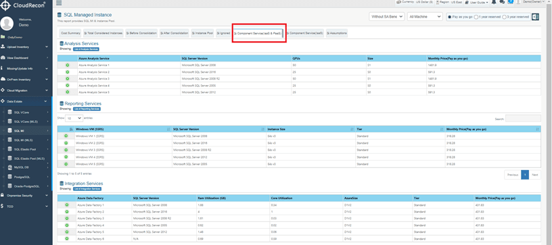Open the Component Service(IaaS) tab

click(305, 33)
